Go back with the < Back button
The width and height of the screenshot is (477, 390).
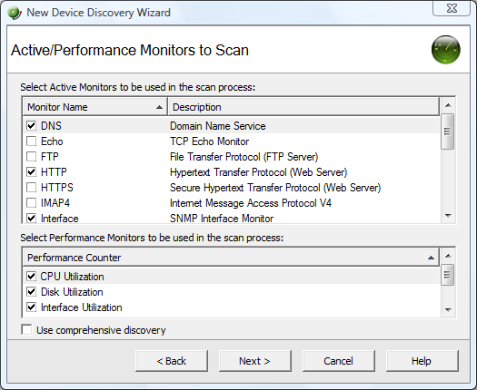pyautogui.click(x=172, y=361)
